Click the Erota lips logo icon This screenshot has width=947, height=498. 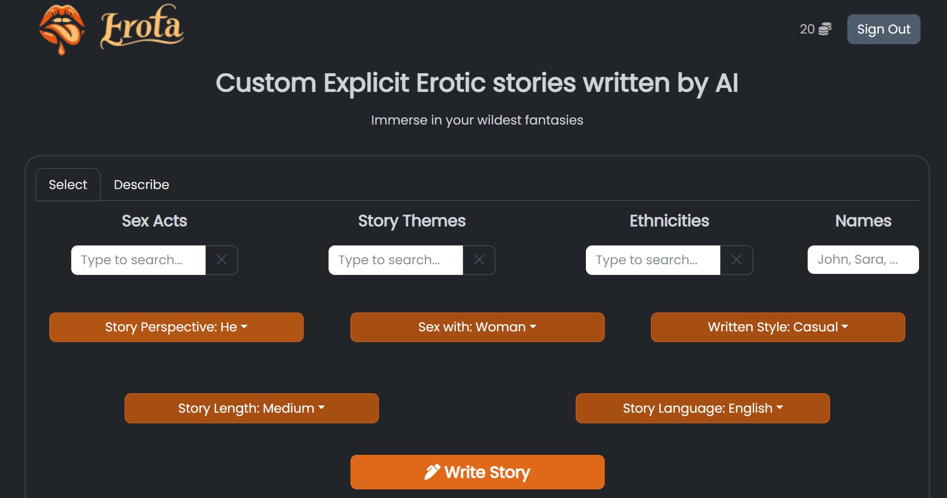click(62, 29)
